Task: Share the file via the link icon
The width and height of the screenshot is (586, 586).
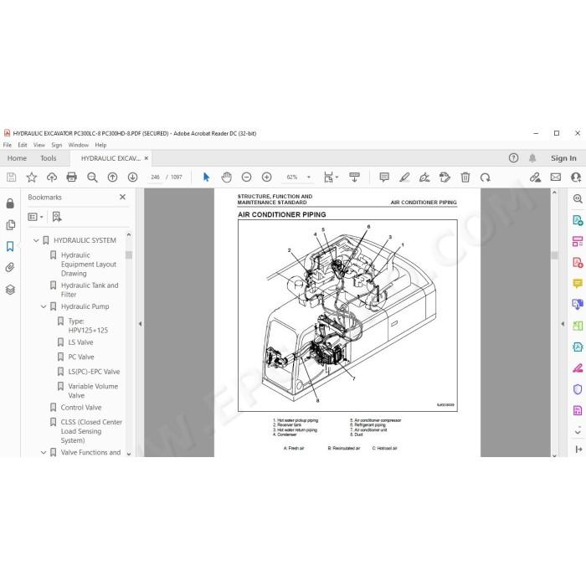Action: [535, 177]
